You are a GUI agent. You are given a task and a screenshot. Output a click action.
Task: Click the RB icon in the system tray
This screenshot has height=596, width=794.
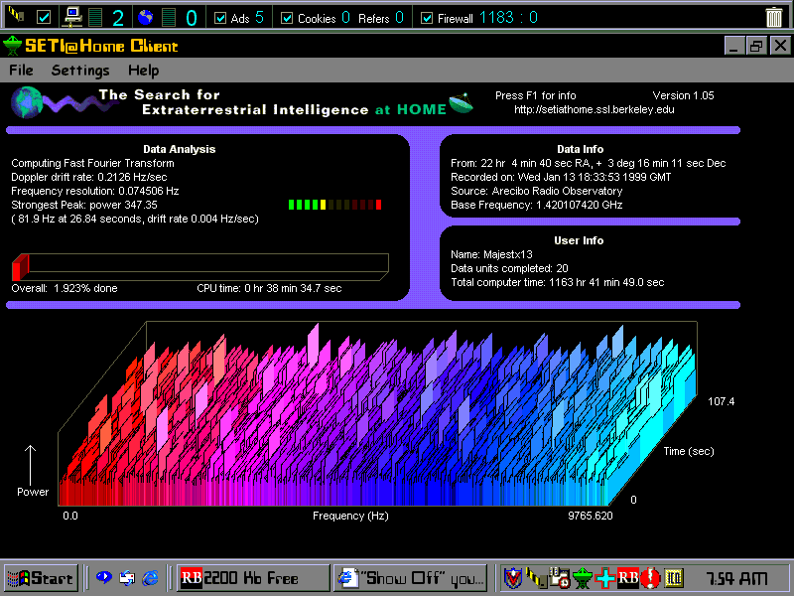(x=628, y=577)
